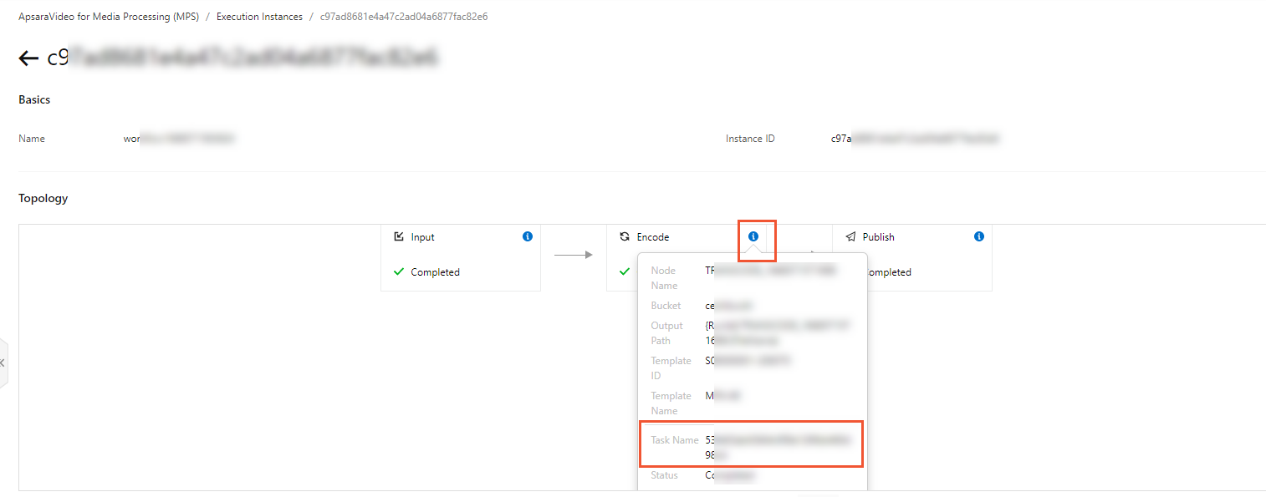Select the Input node icon

[399, 236]
